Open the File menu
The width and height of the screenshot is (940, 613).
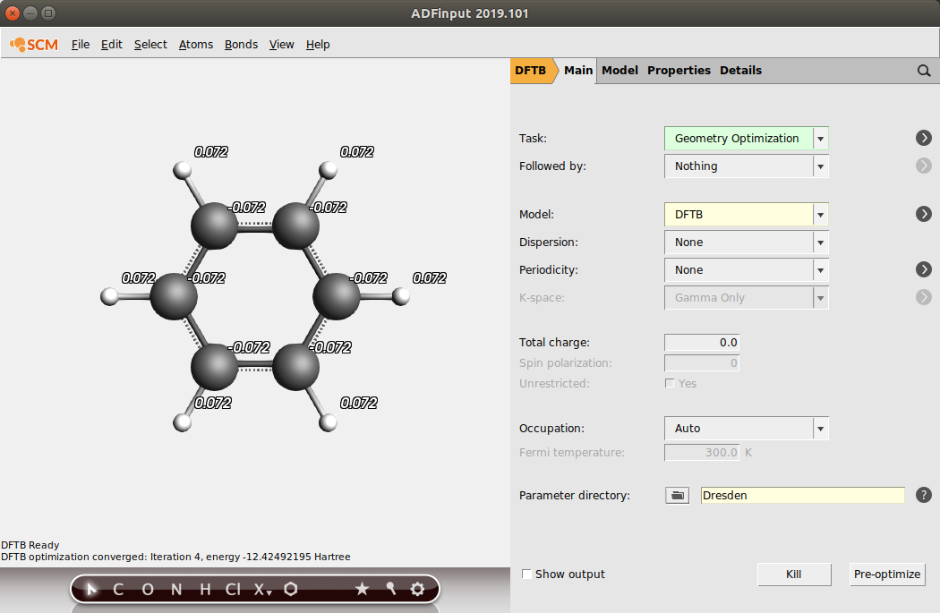point(81,45)
